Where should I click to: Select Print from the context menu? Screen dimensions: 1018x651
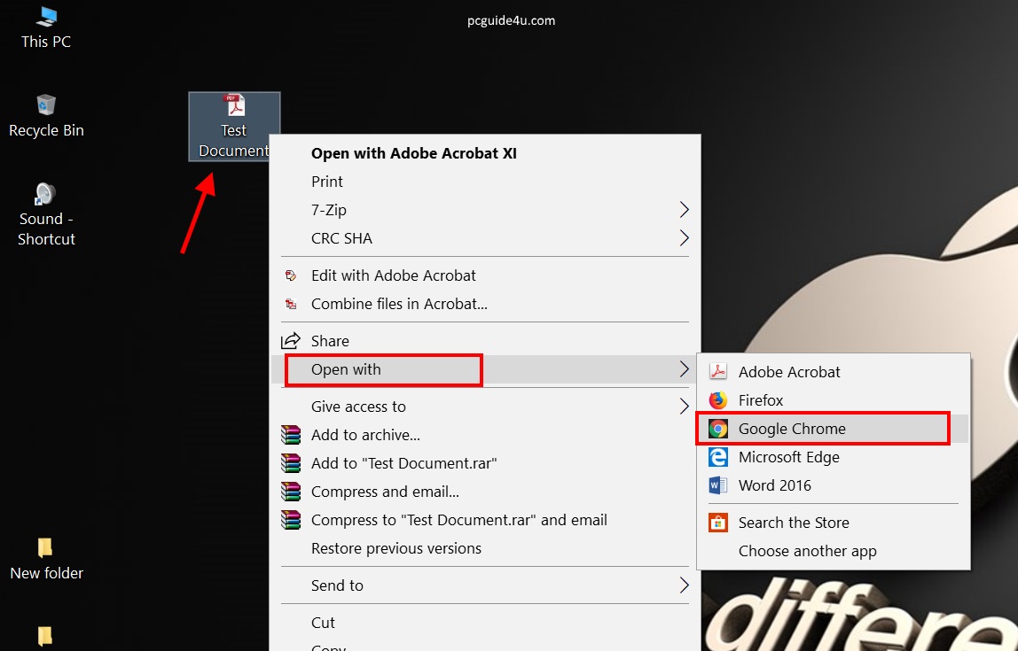(x=327, y=182)
